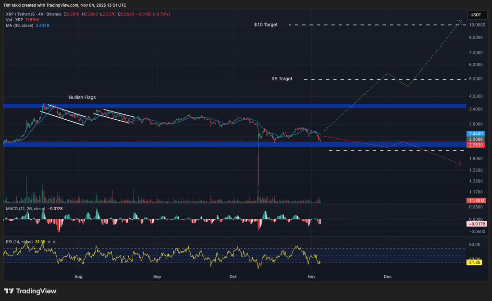
Task: Click the blue MA price flag 2.4449
Action: 475,134
